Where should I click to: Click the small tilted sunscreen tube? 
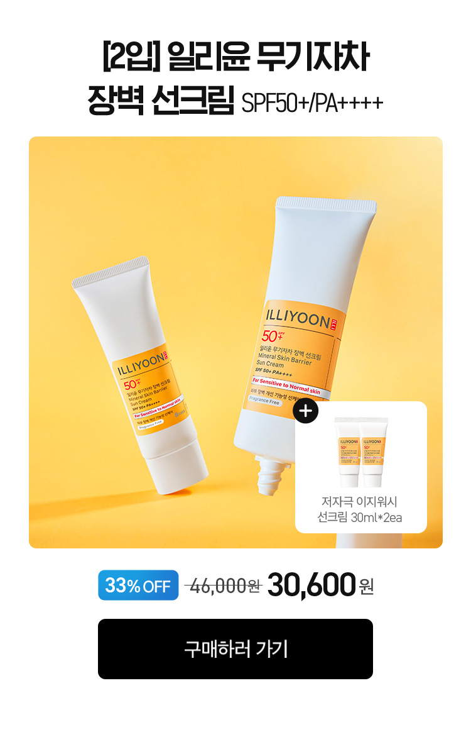point(140,375)
